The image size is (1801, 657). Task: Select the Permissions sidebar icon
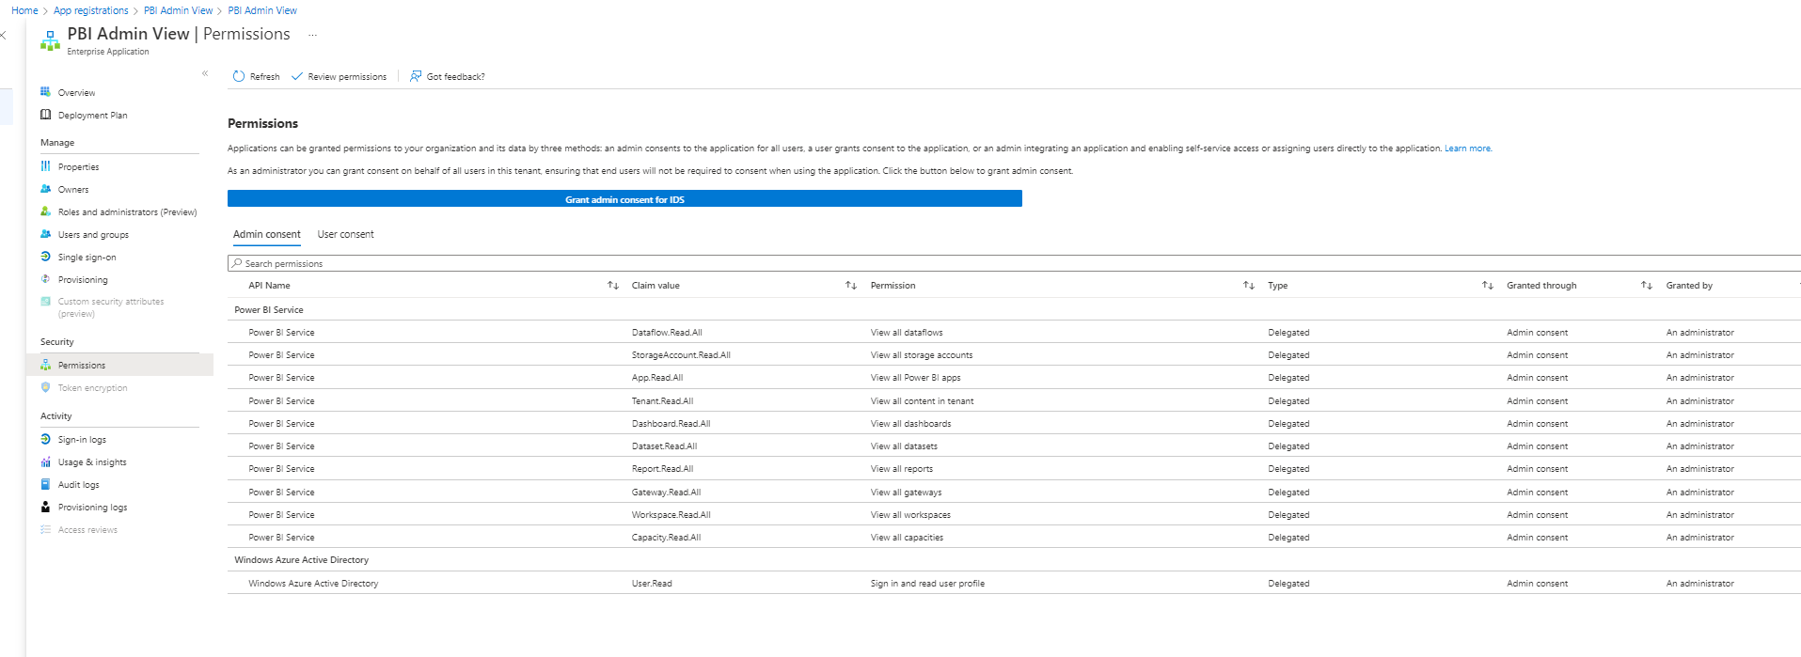tap(45, 365)
